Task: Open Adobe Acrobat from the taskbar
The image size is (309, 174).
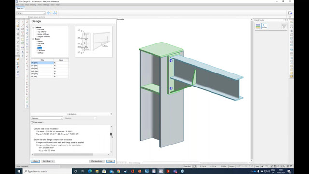Action: point(168,171)
